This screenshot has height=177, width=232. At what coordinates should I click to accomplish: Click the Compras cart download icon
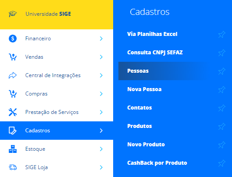click(13, 94)
